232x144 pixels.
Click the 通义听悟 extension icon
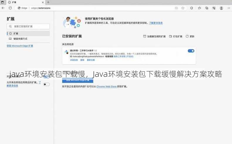[66, 52]
